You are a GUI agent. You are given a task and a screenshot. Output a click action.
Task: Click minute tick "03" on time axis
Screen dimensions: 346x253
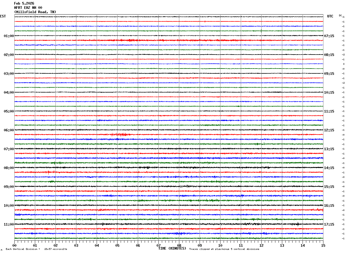(x=76, y=245)
